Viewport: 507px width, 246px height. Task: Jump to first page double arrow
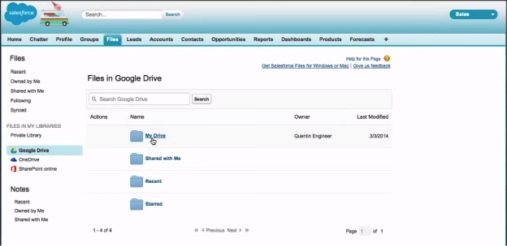(196, 230)
